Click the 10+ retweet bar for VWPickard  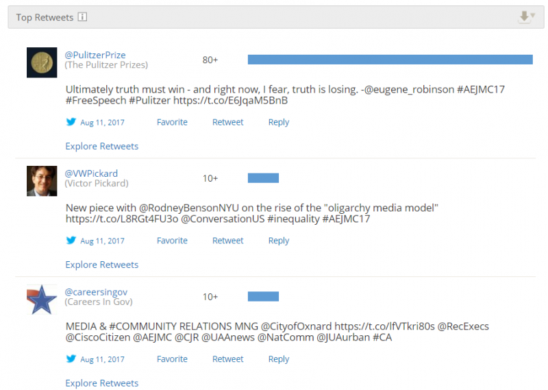coord(263,178)
